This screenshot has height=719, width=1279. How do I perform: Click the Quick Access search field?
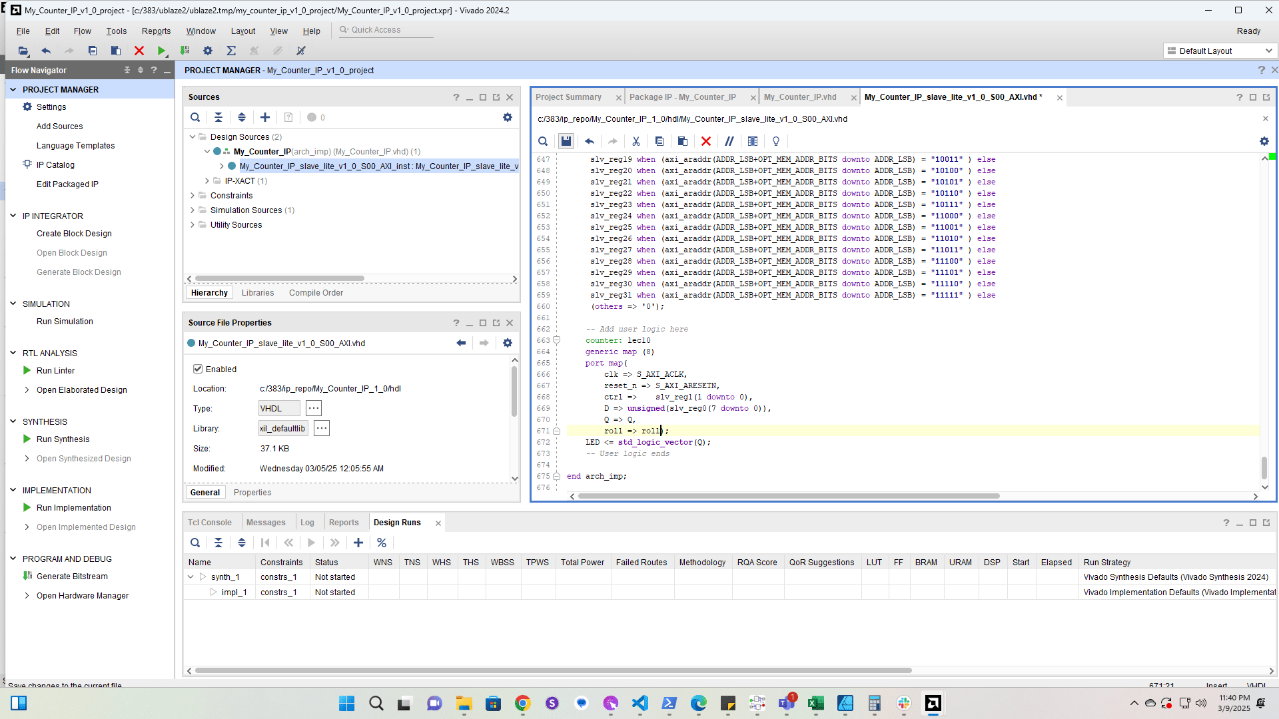[386, 30]
